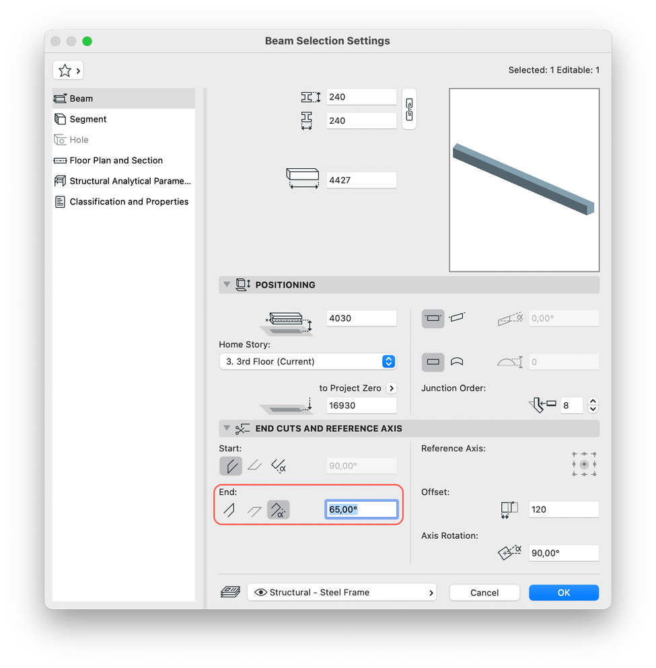The height and width of the screenshot is (668, 656).
Task: Edit the junction order value 8
Action: point(571,406)
